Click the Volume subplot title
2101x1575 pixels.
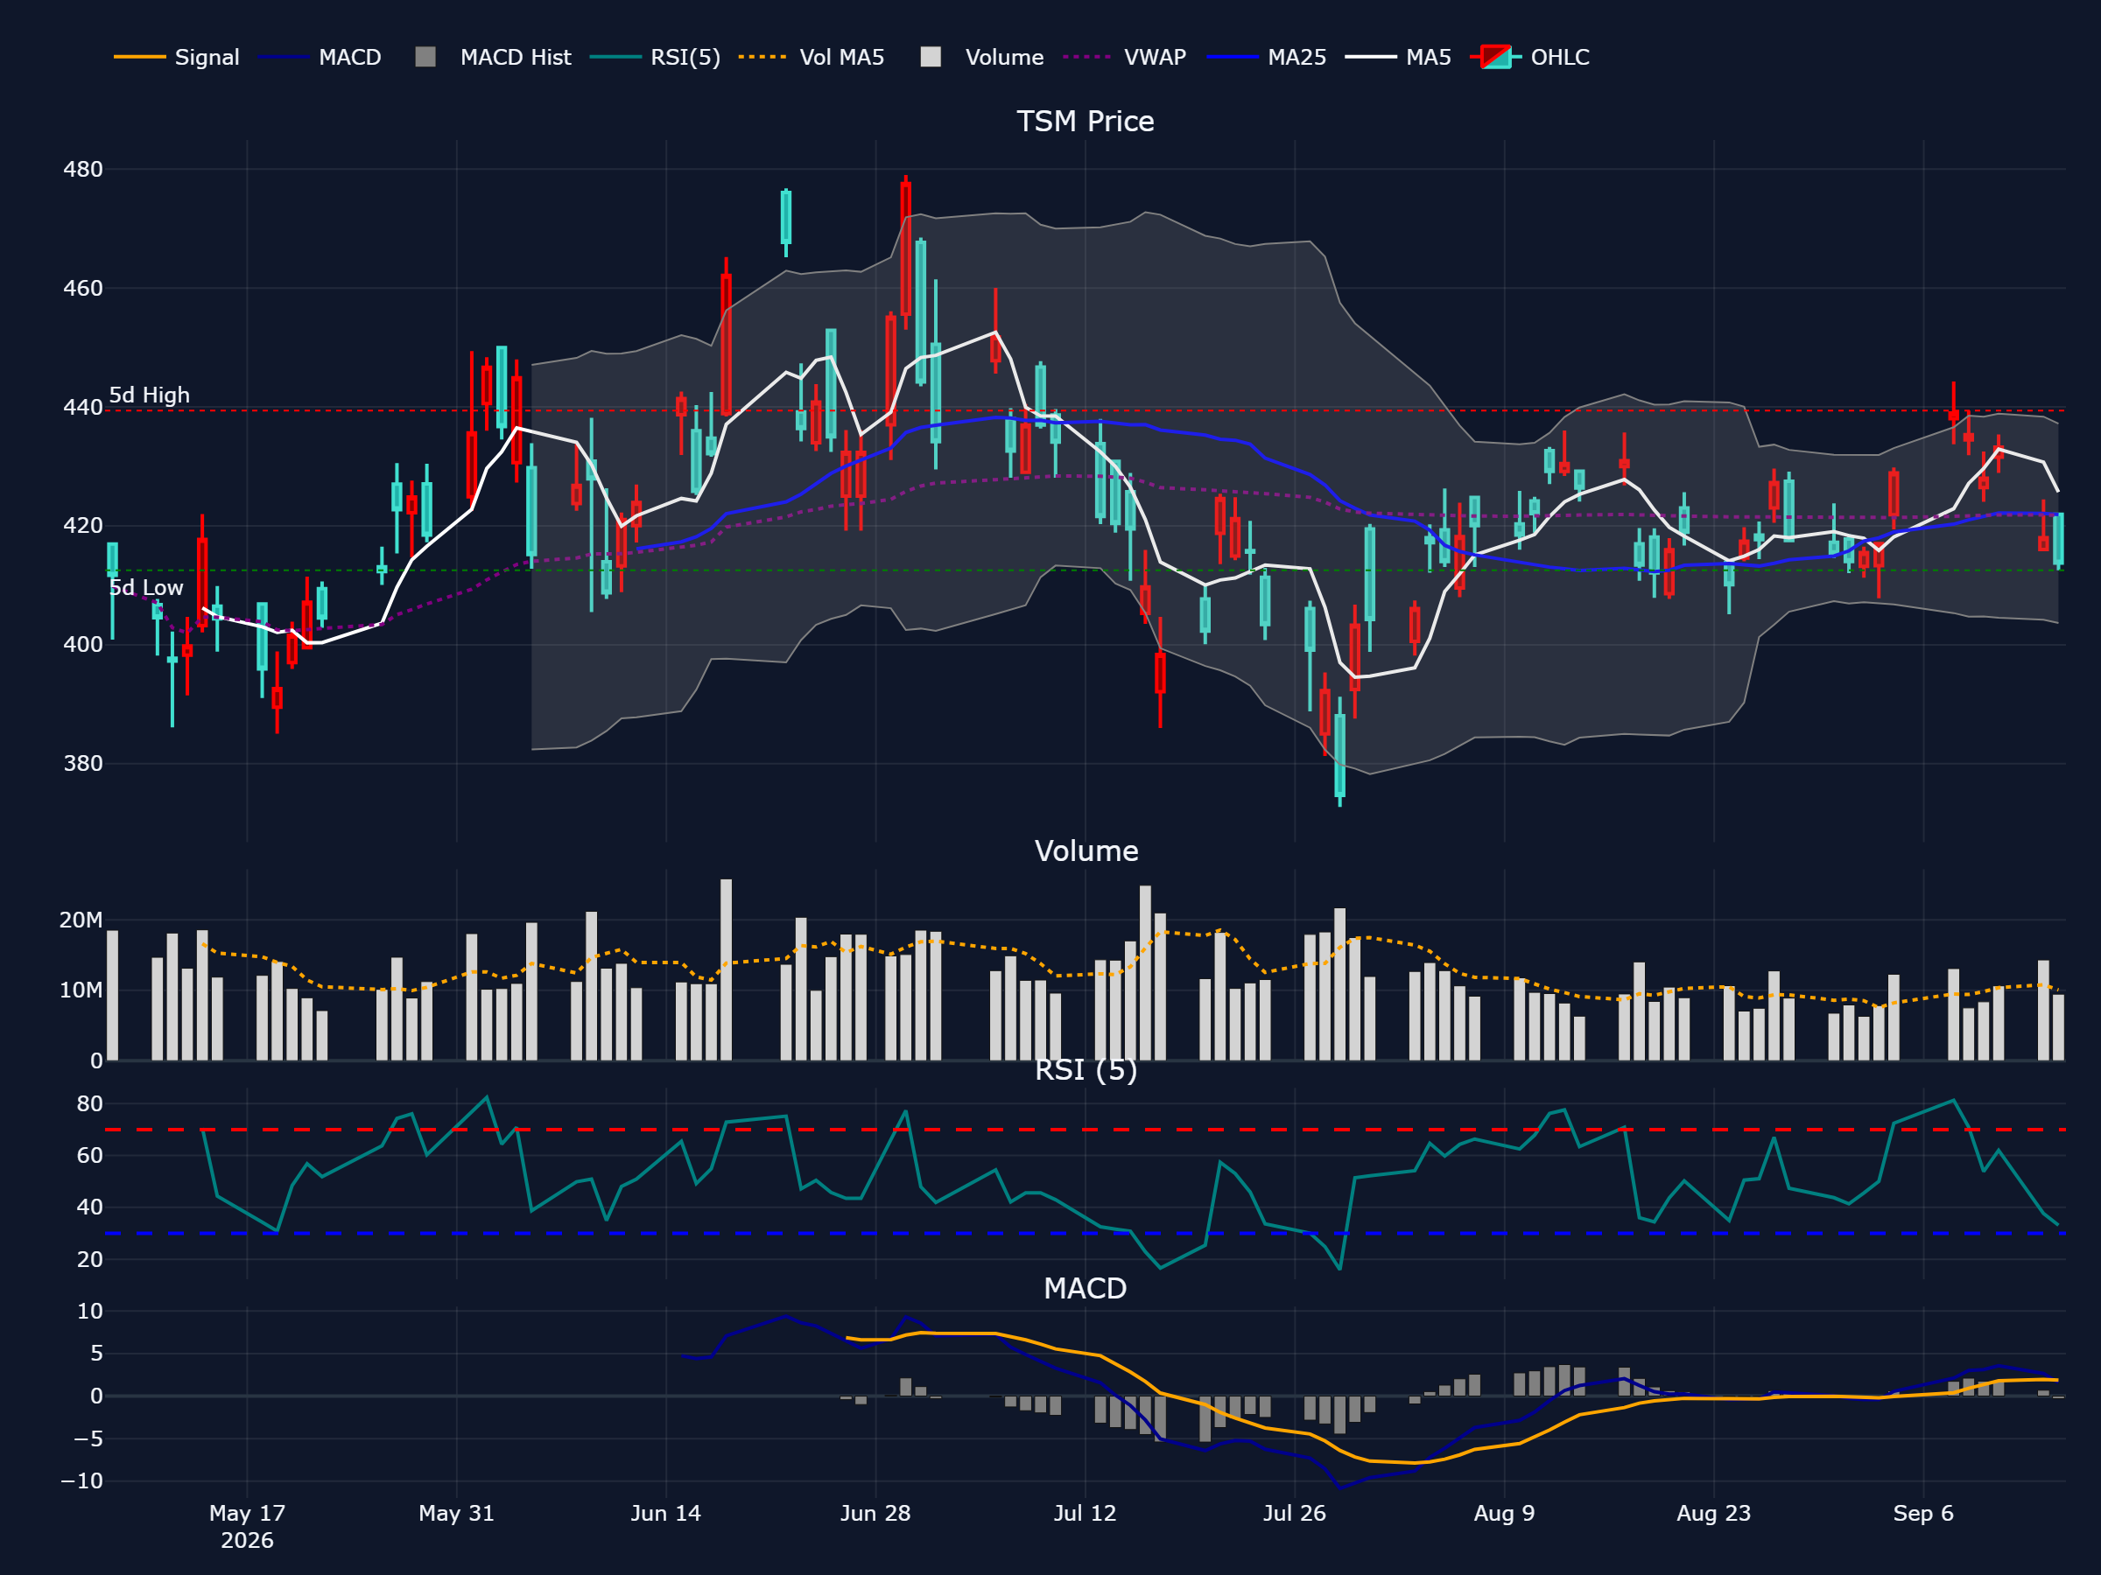pyautogui.click(x=1086, y=850)
